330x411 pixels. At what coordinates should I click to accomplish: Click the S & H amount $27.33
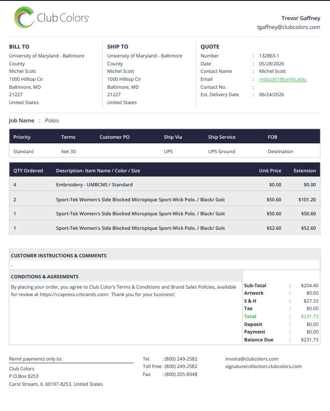(x=311, y=301)
